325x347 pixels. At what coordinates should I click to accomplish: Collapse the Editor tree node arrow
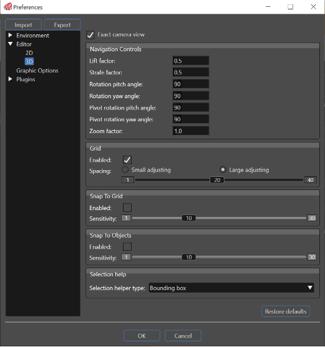10,44
